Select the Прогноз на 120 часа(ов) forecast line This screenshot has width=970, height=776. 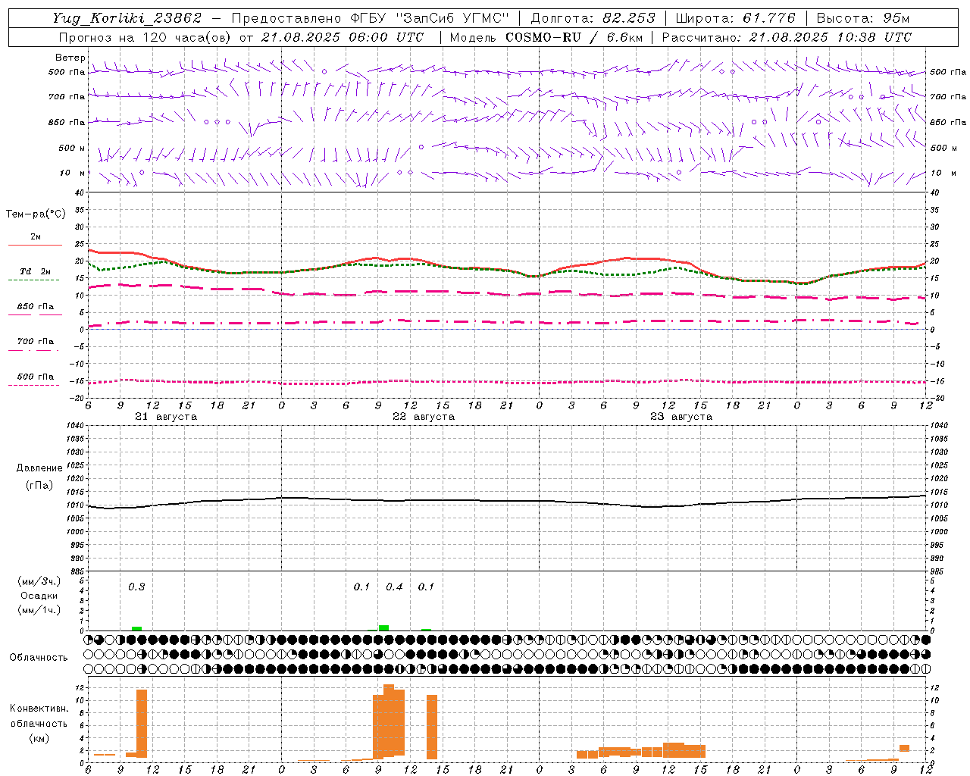[x=241, y=37]
